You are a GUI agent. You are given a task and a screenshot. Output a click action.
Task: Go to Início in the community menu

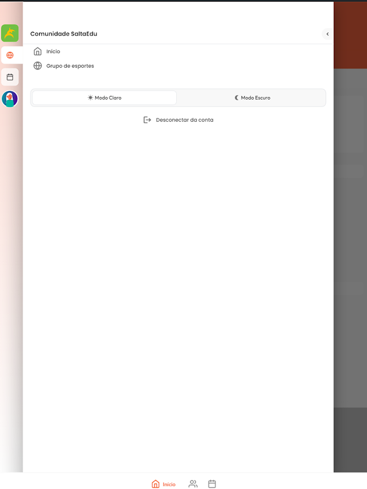[53, 51]
